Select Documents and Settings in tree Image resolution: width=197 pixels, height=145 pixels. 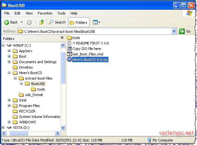[x=38, y=62]
